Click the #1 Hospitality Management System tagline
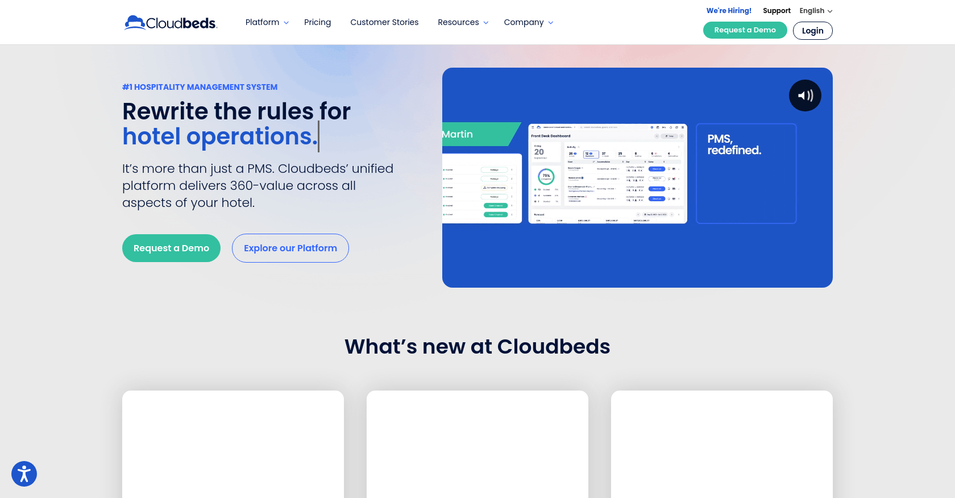 click(200, 87)
